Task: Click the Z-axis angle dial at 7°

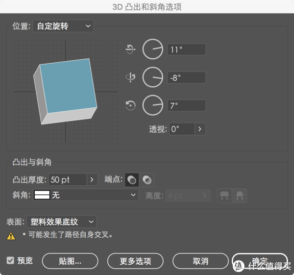Action: click(152, 105)
